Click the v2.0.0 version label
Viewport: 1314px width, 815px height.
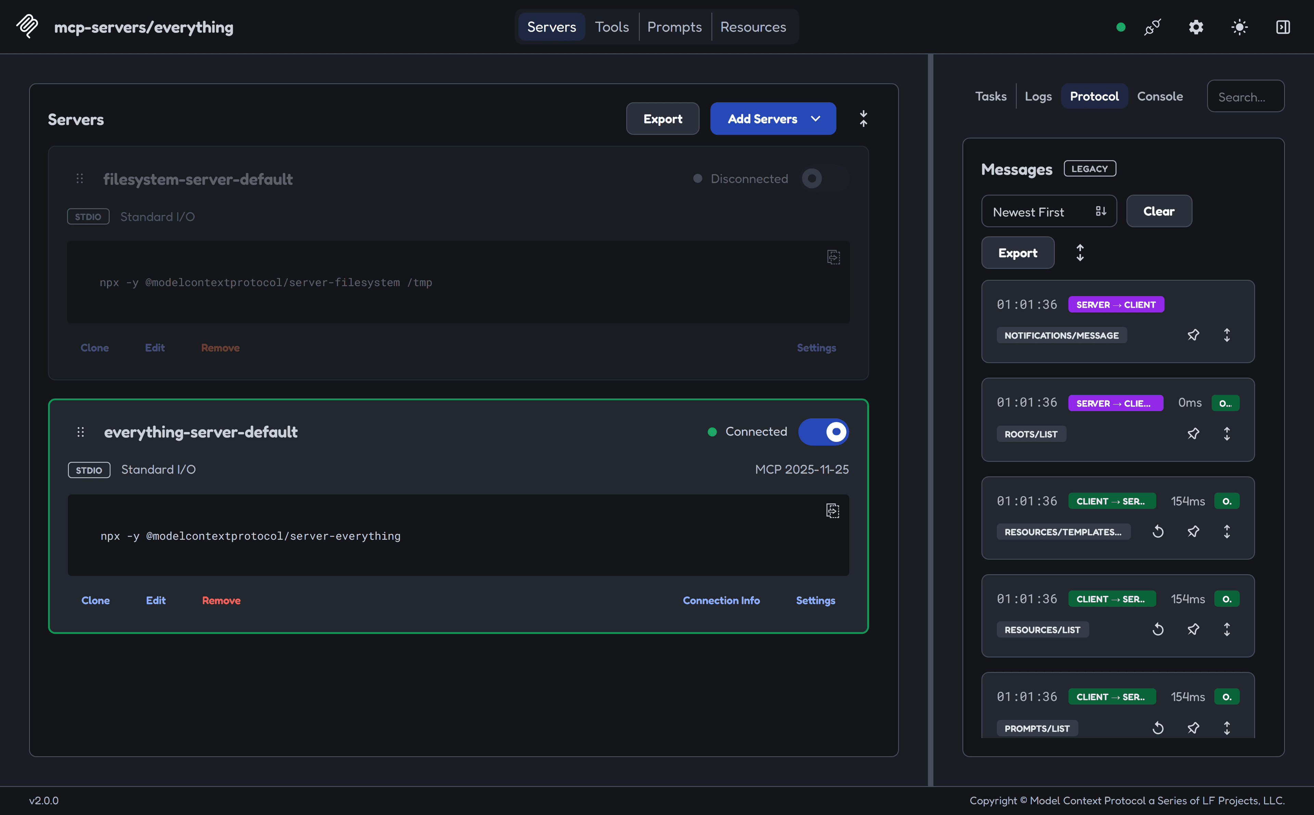click(x=44, y=800)
